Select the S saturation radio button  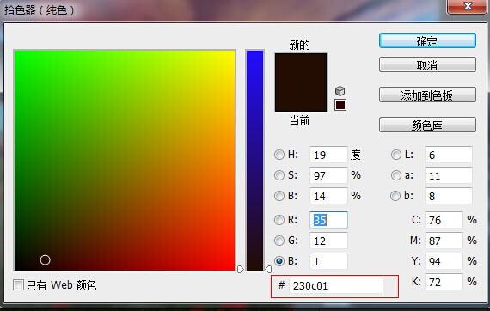(x=279, y=175)
